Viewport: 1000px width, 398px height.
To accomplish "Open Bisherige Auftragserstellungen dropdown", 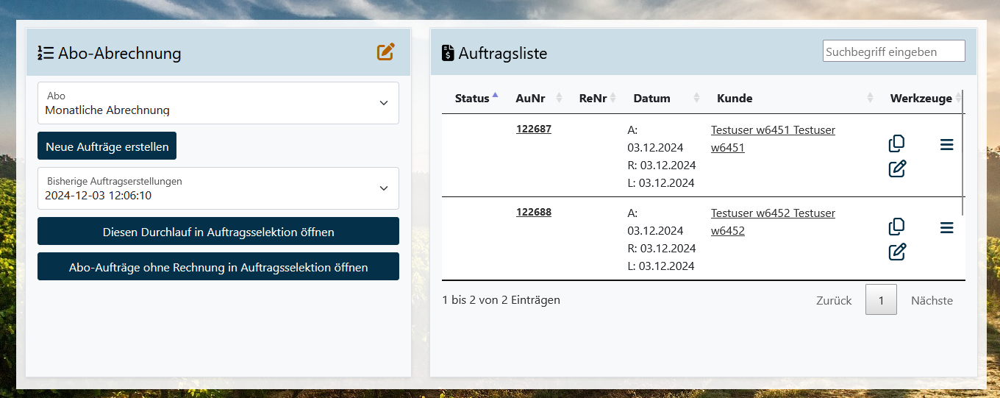I will click(218, 188).
